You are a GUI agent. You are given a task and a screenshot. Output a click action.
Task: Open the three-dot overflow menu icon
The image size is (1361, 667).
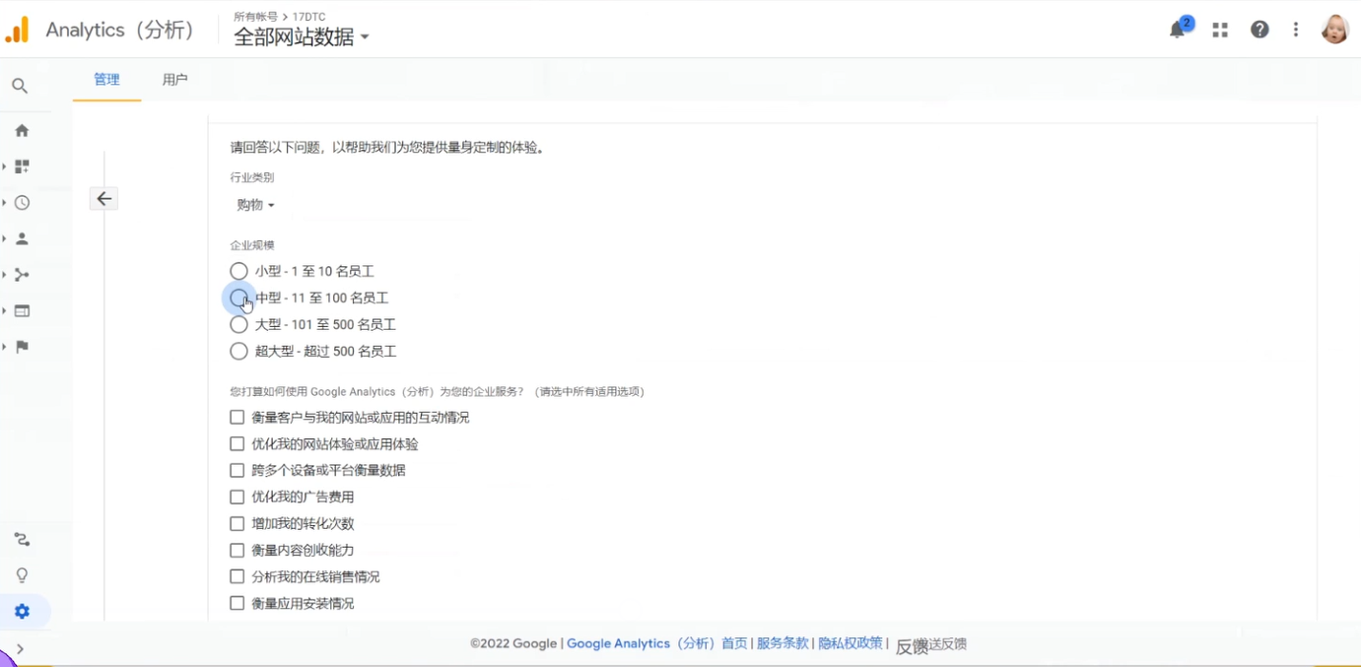[1295, 29]
